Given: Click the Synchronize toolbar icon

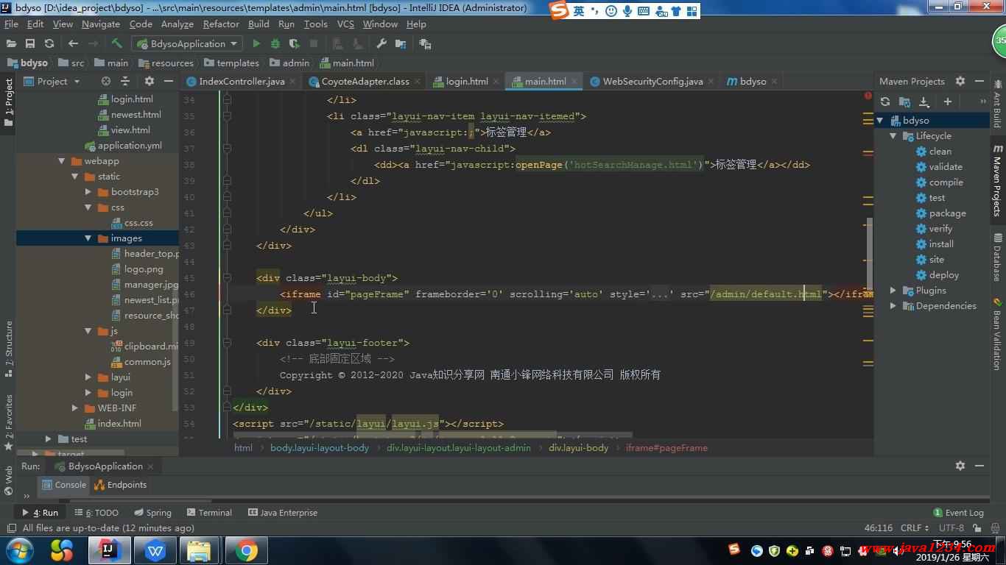Looking at the screenshot, I should (x=49, y=43).
